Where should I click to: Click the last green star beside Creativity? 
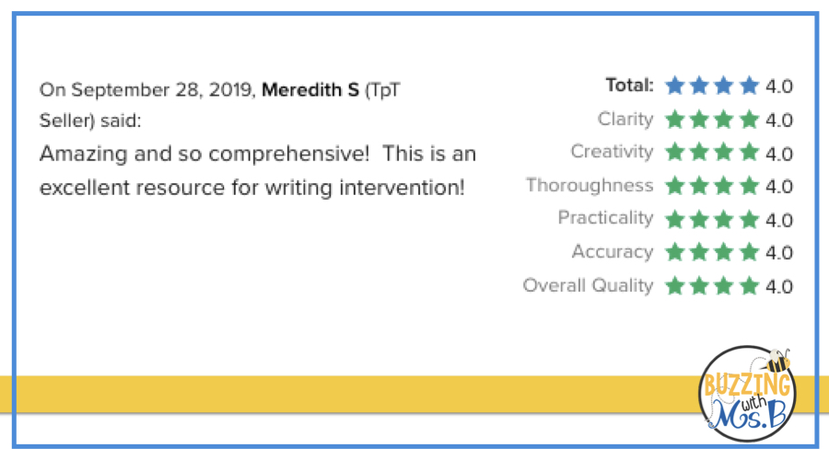pos(749,153)
